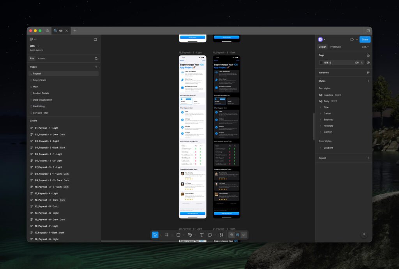Switch to the File tab
The height and width of the screenshot is (269, 399).
point(32,58)
